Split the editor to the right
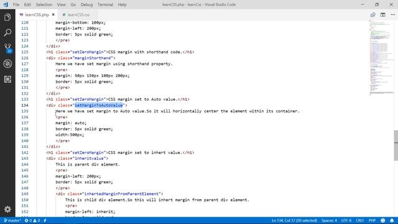The image size is (398, 224). pyautogui.click(x=383, y=15)
